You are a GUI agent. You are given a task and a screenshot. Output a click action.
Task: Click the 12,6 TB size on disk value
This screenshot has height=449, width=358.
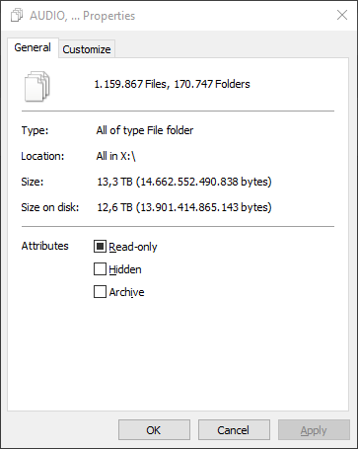[184, 207]
